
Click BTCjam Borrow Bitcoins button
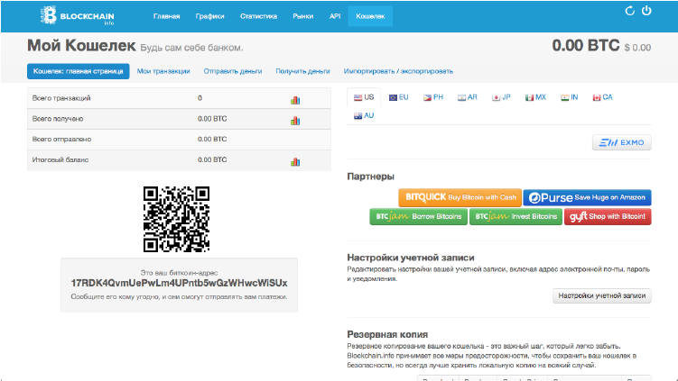coord(419,216)
